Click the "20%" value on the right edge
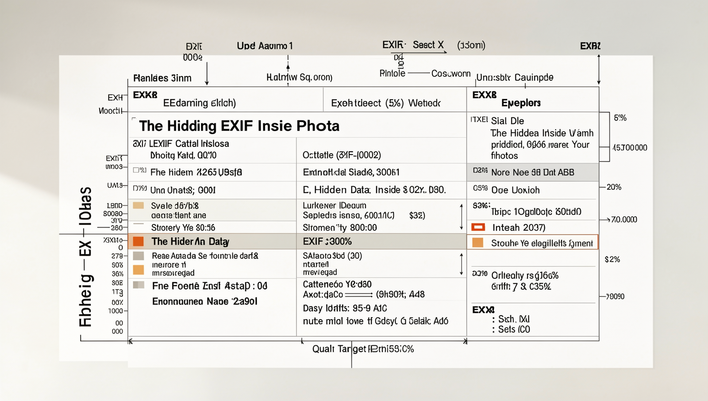The image size is (708, 401). click(x=614, y=187)
